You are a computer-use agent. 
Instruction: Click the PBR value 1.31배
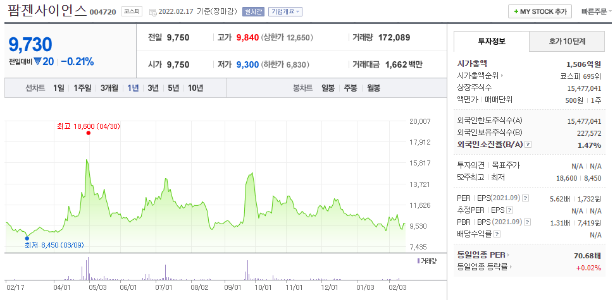tap(560, 223)
